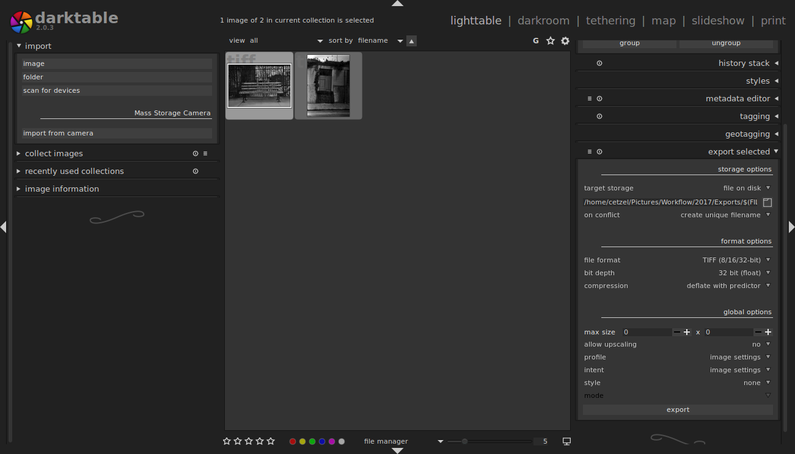Click import folder button
The image size is (795, 454).
(117, 77)
